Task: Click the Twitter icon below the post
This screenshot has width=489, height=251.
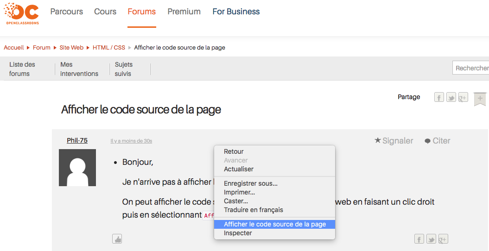Action: [x=431, y=239]
